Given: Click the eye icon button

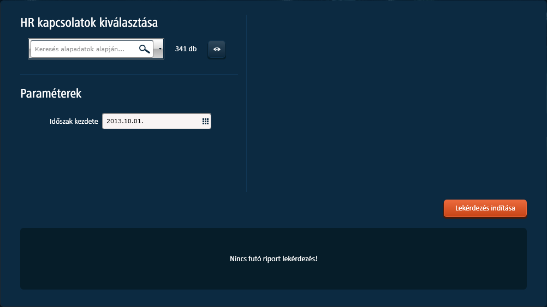Looking at the screenshot, I should [x=217, y=50].
